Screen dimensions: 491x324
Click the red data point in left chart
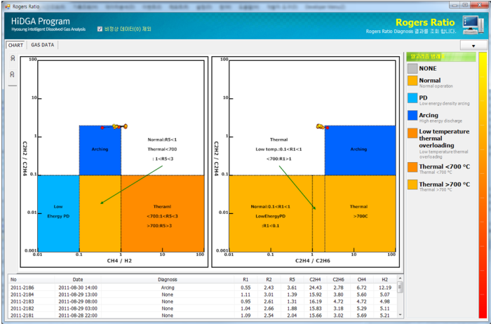pyautogui.click(x=102, y=128)
